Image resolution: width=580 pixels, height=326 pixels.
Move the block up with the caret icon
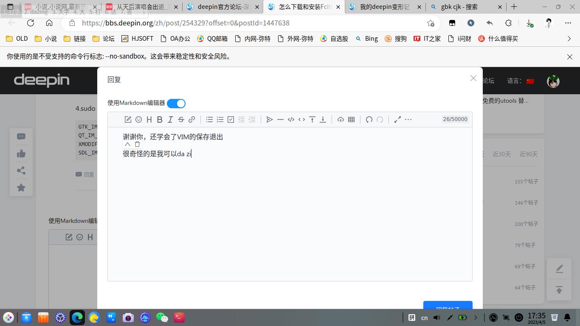(x=127, y=144)
